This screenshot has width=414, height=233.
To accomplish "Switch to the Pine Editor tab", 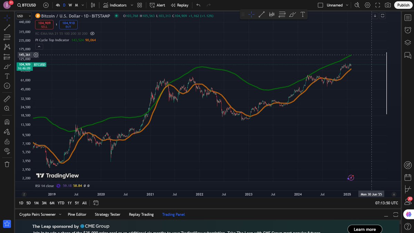I will pos(77,214).
